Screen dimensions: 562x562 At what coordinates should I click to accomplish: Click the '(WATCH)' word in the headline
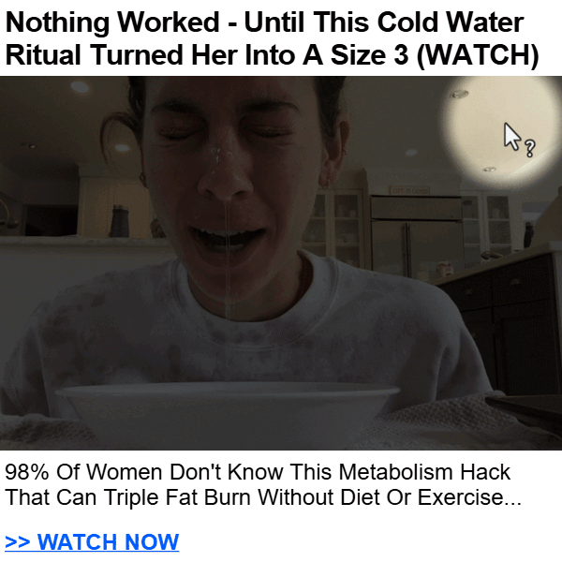click(x=478, y=56)
